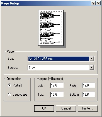Select Landscape orientation
The image size is (102, 117).
tap(9, 94)
